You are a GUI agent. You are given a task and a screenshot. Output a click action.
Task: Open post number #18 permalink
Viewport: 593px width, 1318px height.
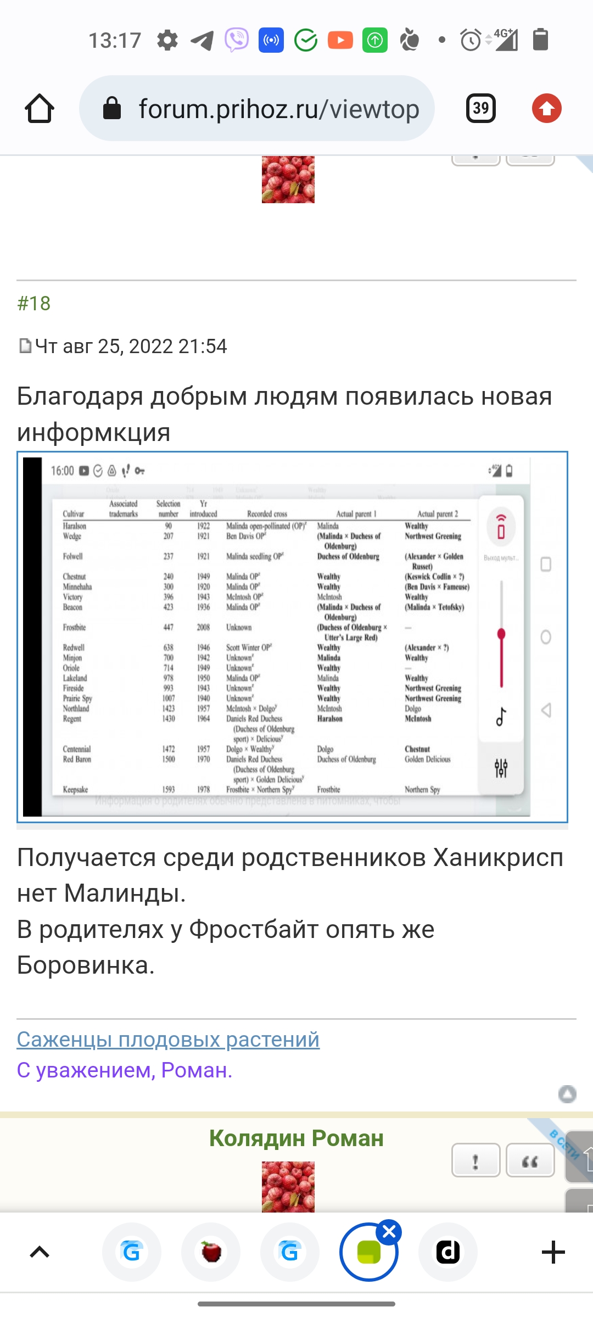point(34,303)
